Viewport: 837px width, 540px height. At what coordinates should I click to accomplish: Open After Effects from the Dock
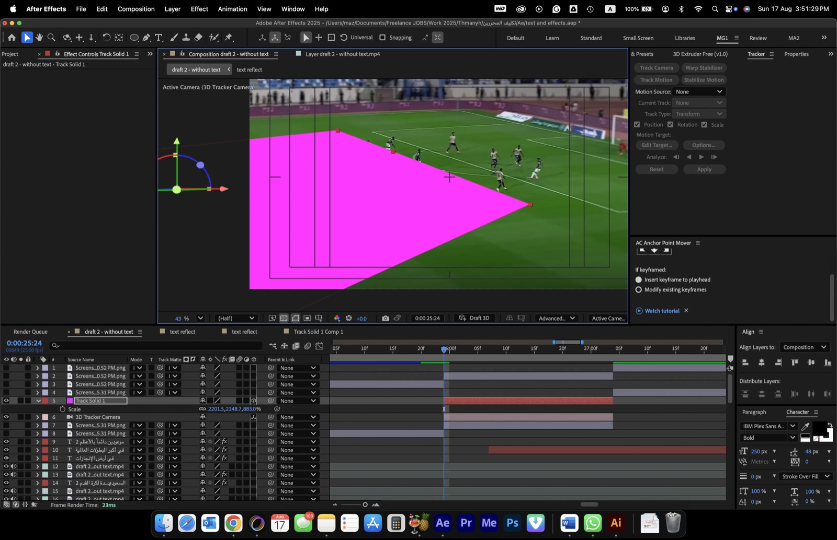tap(443, 523)
